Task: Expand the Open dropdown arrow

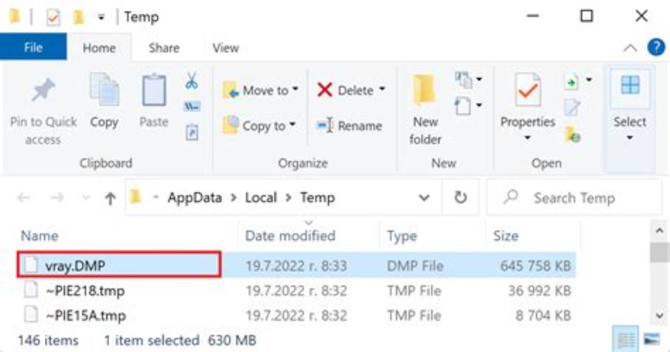Action: pos(589,80)
